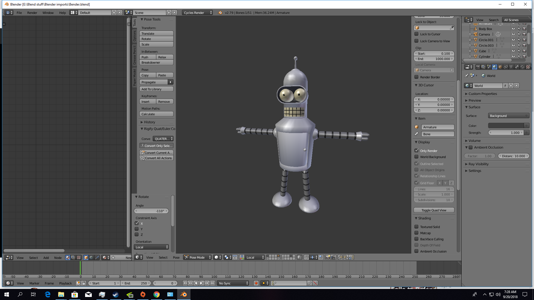This screenshot has width=534, height=300.
Task: Open the Render properties tab icon
Action: (x=478, y=67)
